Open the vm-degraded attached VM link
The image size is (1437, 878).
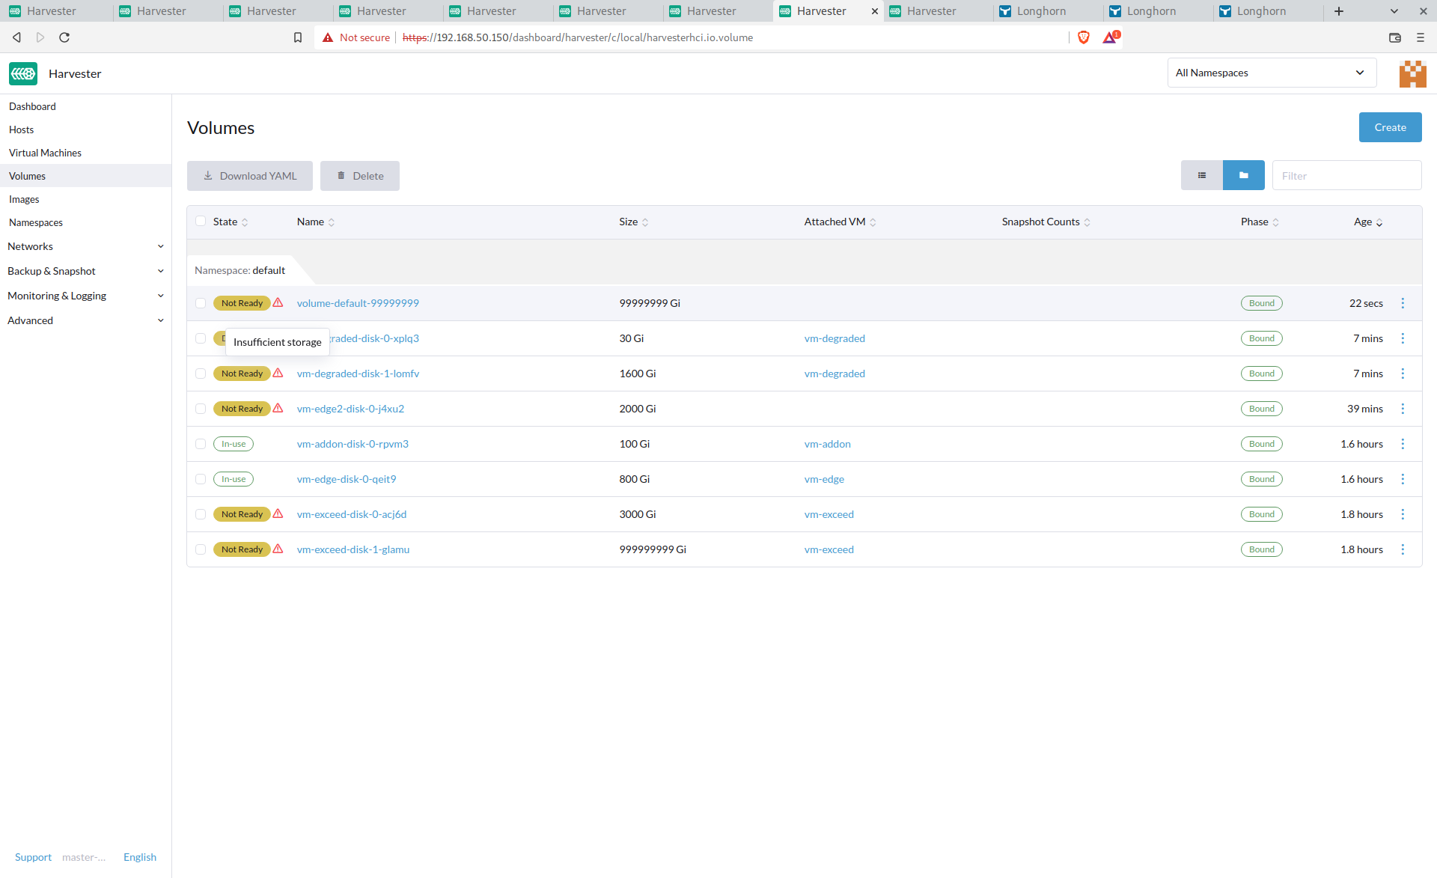(835, 338)
